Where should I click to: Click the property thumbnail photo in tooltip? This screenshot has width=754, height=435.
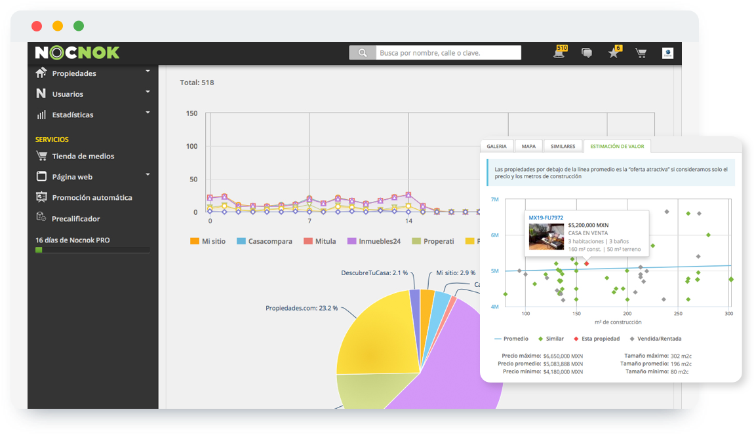click(x=546, y=236)
